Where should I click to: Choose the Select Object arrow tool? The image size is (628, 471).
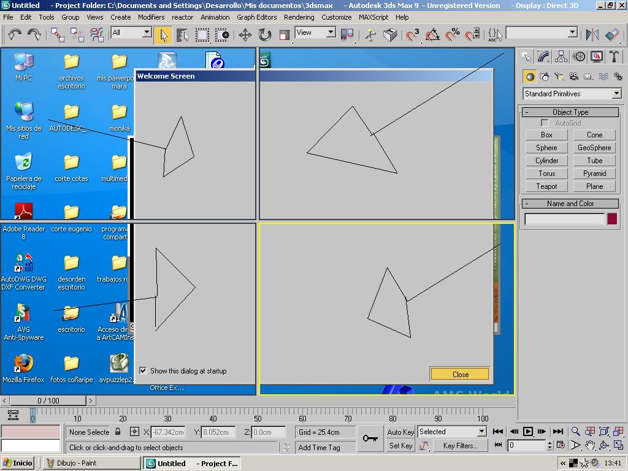click(163, 35)
